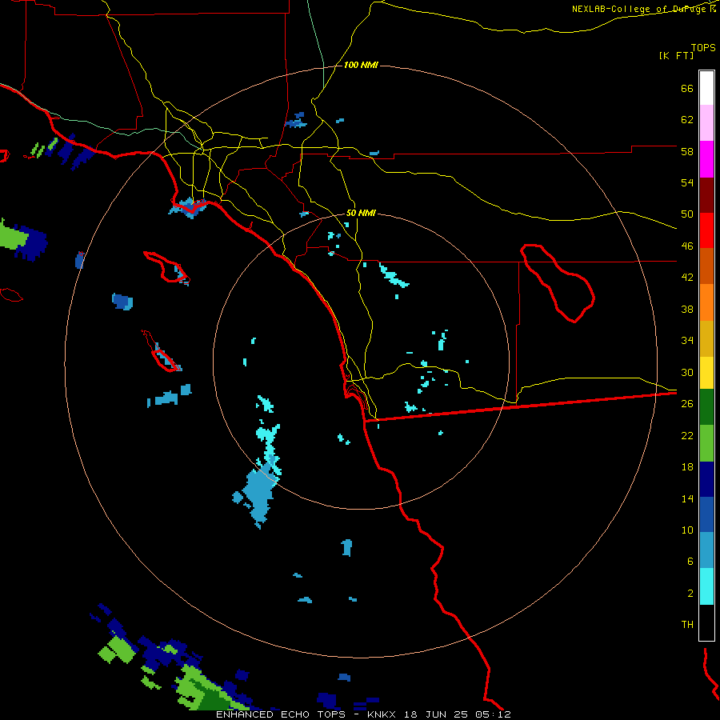This screenshot has width=720, height=720.
Task: Click the 18 JUN 25 date text
Action: [x=436, y=714]
